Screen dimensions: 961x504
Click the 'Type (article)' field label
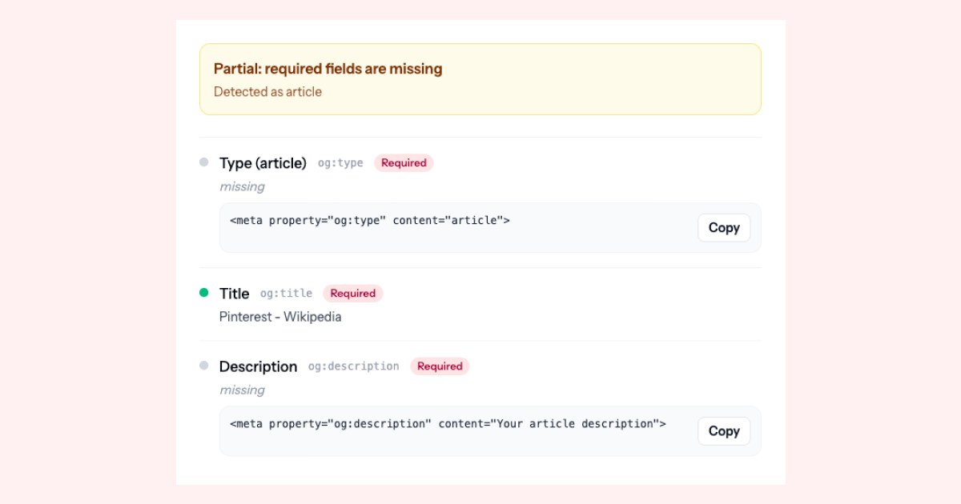263,163
